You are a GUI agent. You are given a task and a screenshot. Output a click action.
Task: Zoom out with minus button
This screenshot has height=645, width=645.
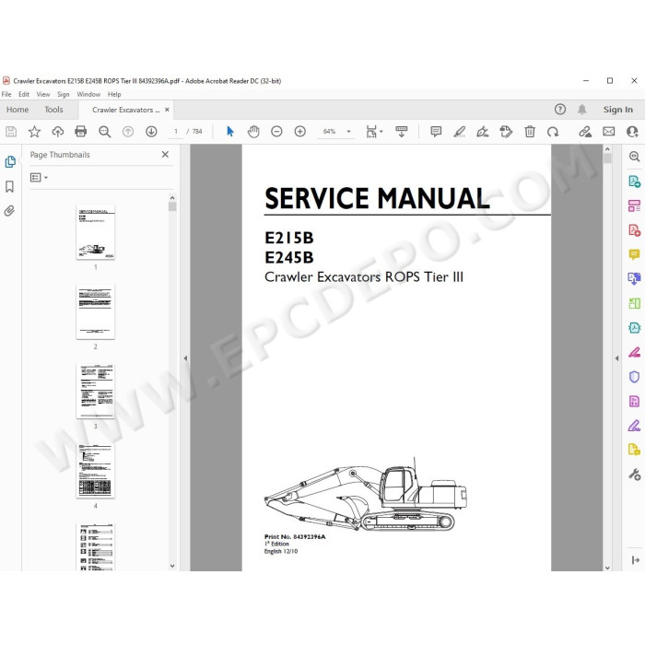tap(276, 132)
